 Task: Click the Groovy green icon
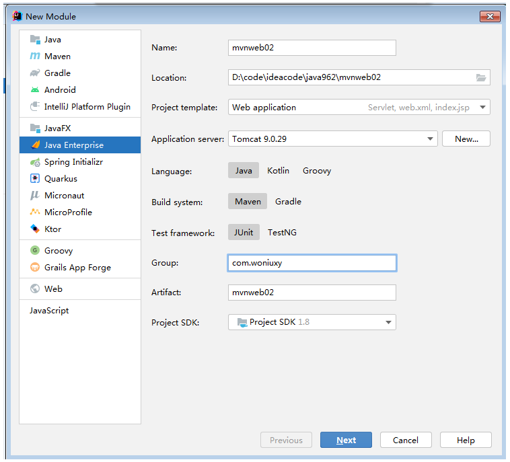[35, 250]
